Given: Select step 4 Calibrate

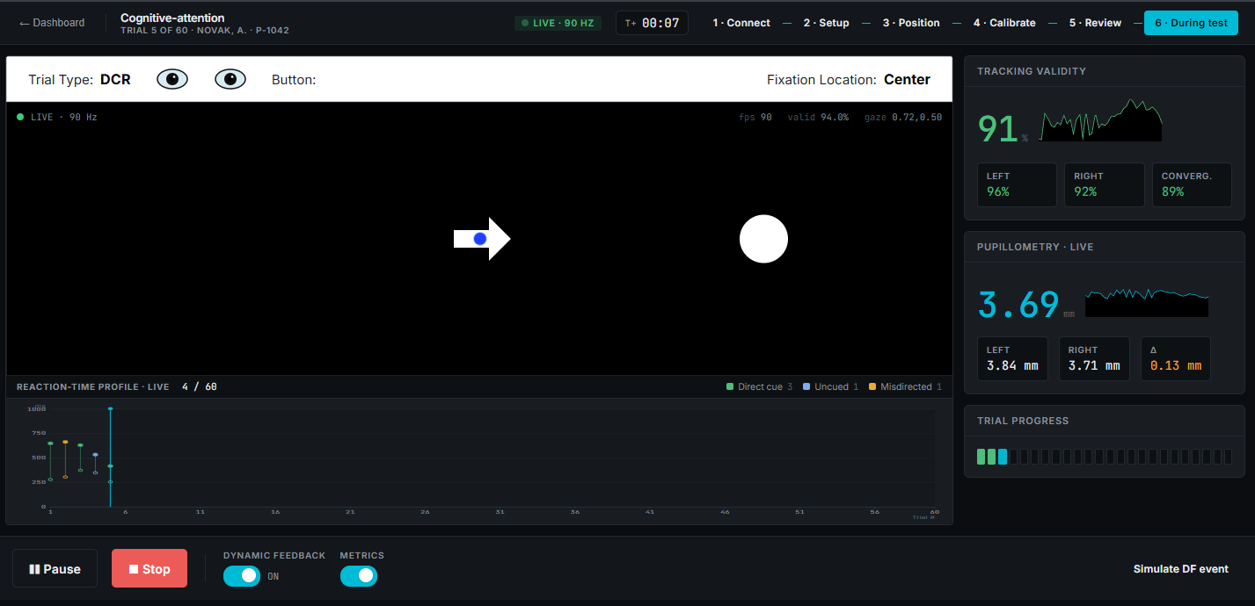Looking at the screenshot, I should pyautogui.click(x=1004, y=23).
